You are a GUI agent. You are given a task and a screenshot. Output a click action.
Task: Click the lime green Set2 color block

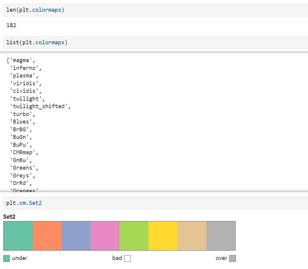coord(134,236)
